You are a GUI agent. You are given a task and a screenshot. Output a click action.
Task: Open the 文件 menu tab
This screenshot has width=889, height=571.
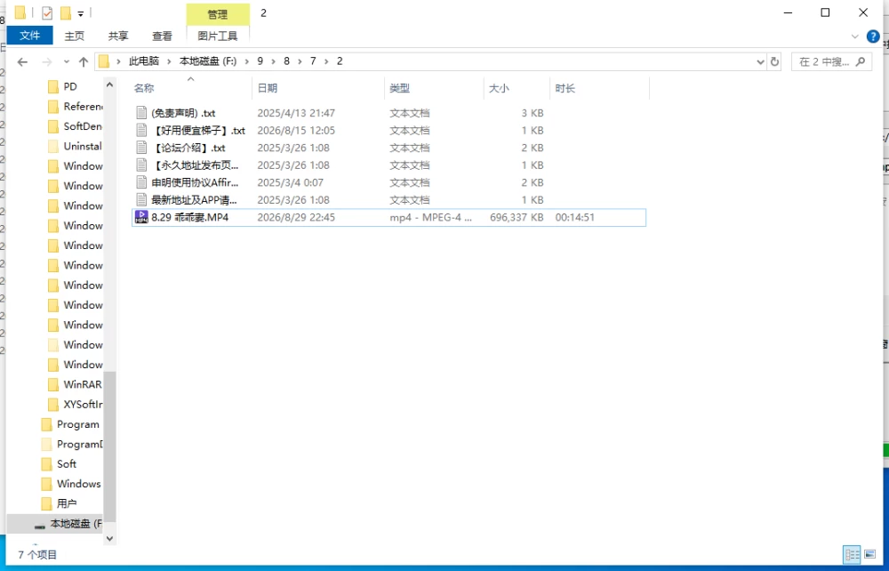pos(30,36)
